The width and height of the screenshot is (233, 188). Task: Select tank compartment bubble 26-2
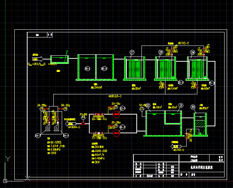(104, 68)
